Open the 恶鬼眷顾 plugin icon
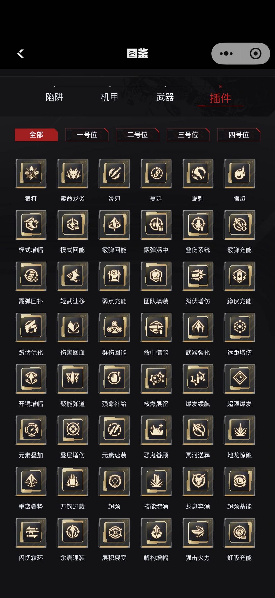The image size is (275, 598). pyautogui.click(x=156, y=430)
